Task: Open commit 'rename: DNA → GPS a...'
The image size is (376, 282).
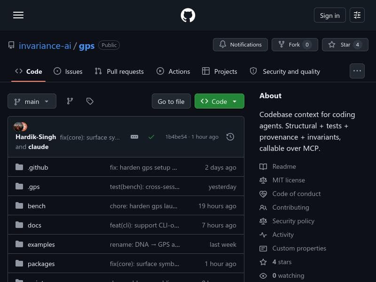Action: coord(145,244)
